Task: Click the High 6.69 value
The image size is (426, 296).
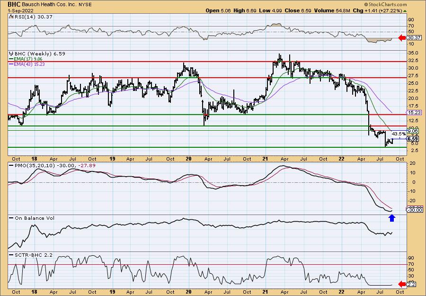Action: point(244,10)
